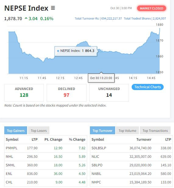Click PMHPL percent change 7.82
174x188 pixels.
[82, 148]
